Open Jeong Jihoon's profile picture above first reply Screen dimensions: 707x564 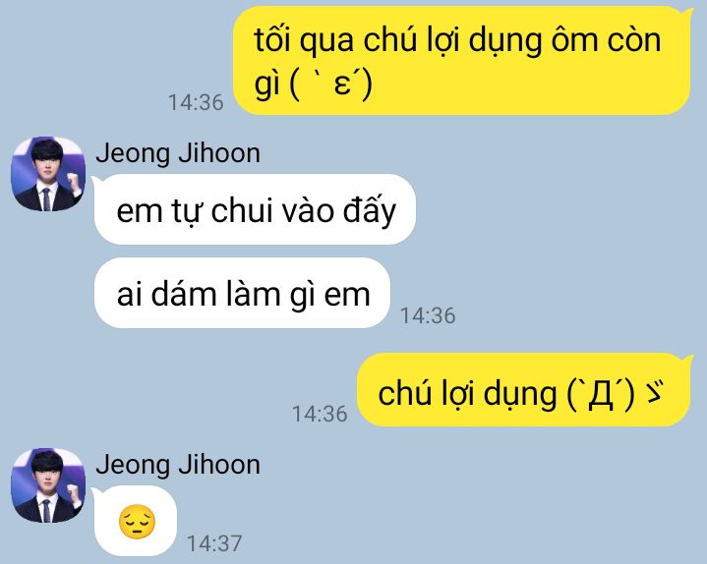(48, 174)
